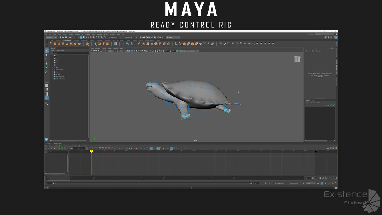Step forward one frame
382x215 pixels.
tap(332, 178)
